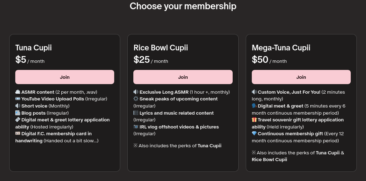Click the speaker icon beside Custom Voice
This screenshot has width=366, height=181.
(x=254, y=92)
